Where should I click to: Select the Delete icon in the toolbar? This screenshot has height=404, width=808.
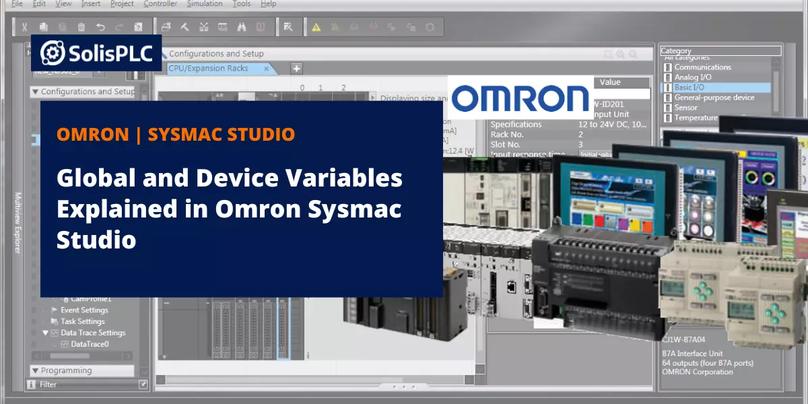[x=81, y=27]
